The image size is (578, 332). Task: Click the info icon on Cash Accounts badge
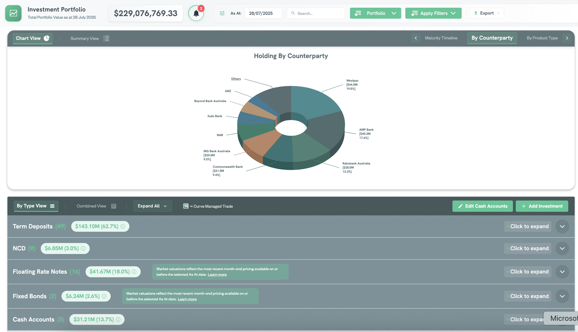[118, 319]
